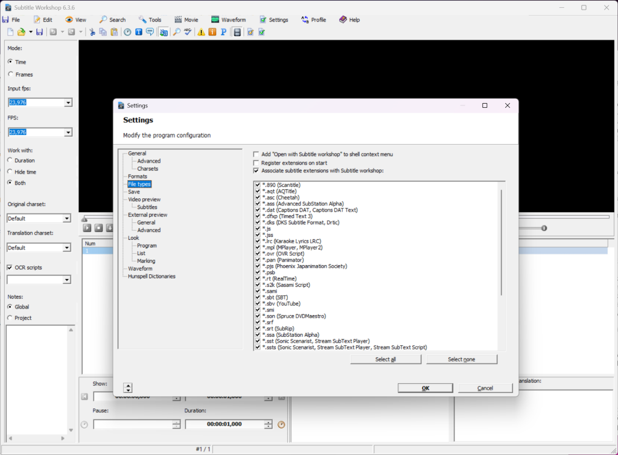Click the new subtitle file icon
This screenshot has height=455, width=618.
(x=10, y=33)
